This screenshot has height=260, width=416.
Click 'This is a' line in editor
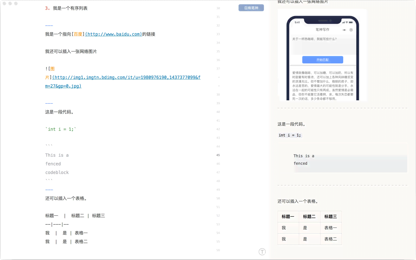(57, 155)
